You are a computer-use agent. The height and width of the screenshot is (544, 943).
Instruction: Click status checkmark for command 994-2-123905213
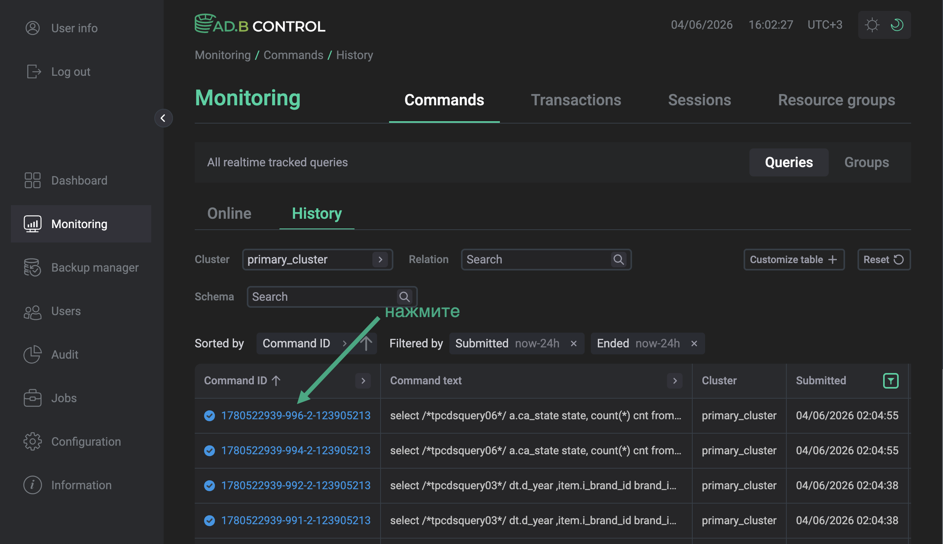pyautogui.click(x=210, y=451)
